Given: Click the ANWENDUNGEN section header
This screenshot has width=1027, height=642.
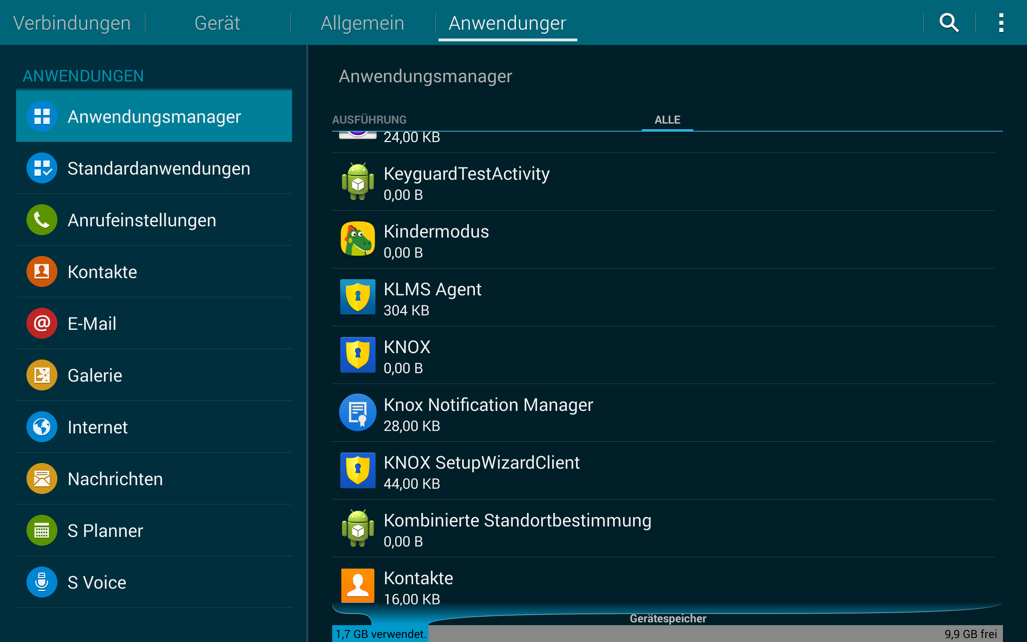Looking at the screenshot, I should [x=83, y=76].
